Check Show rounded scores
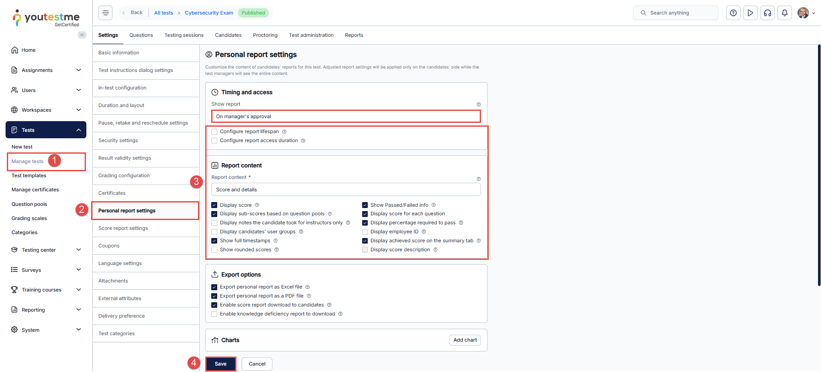This screenshot has height=372, width=821. click(214, 250)
